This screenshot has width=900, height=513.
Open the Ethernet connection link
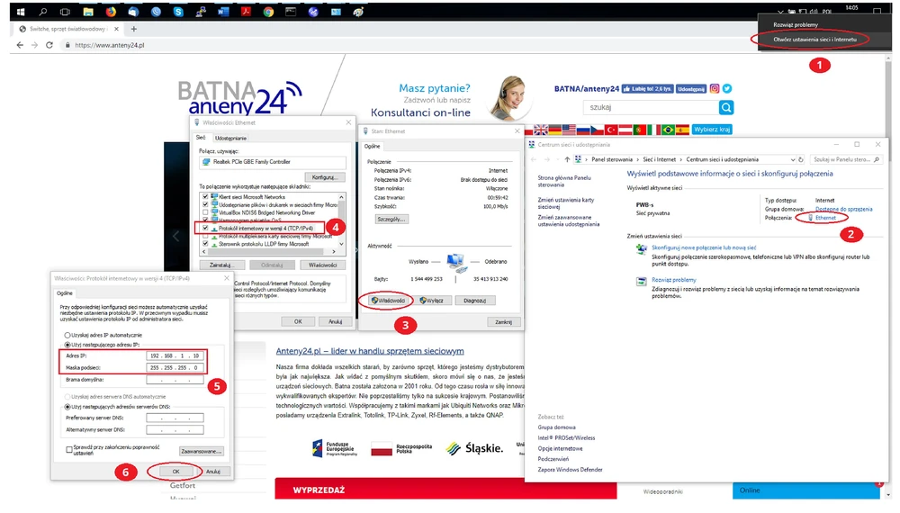tap(825, 218)
